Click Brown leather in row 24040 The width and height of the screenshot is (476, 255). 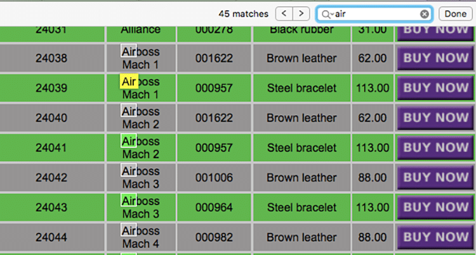pos(301,118)
